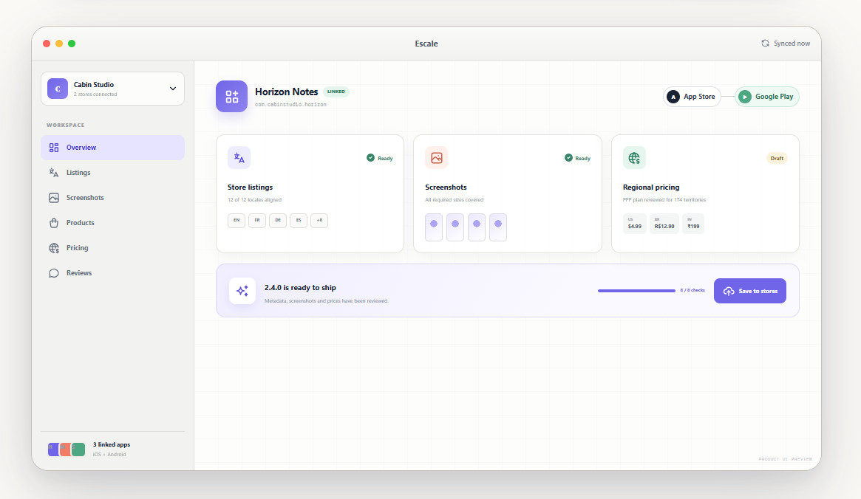The height and width of the screenshot is (499, 861).
Task: Click the Store listings translate card icon
Action: click(239, 158)
